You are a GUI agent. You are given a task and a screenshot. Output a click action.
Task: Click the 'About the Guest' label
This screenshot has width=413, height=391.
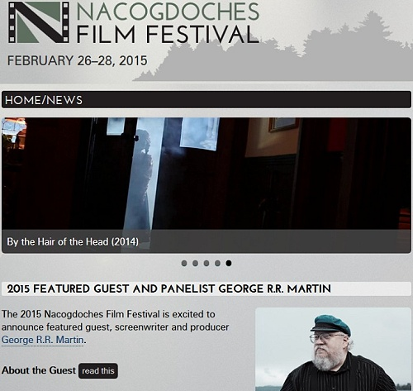[x=39, y=370]
